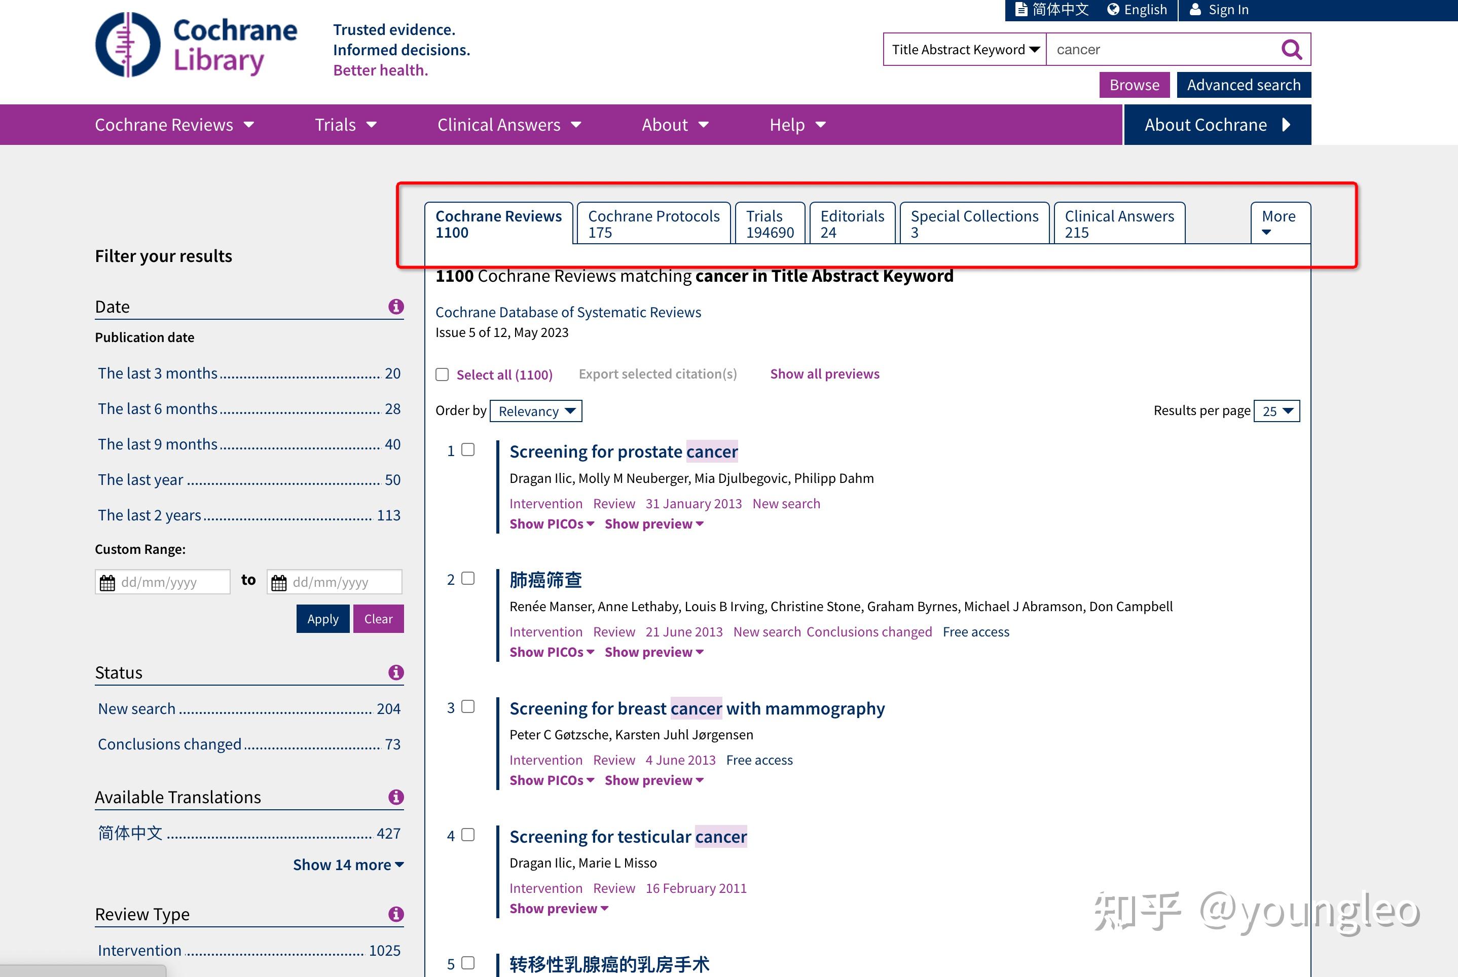Open the Results per page dropdown
Viewport: 1458px width, 977px height.
tap(1275, 410)
